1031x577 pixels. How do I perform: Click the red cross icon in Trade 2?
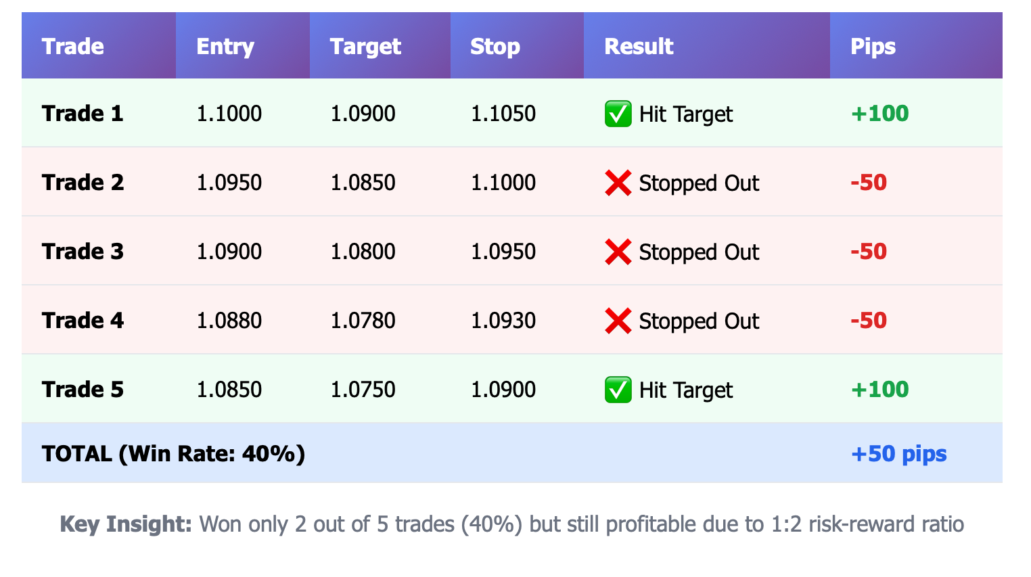(618, 183)
